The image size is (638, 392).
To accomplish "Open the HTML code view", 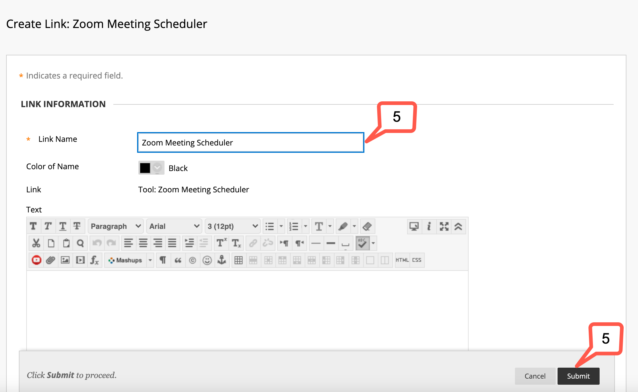I will pyautogui.click(x=402, y=260).
